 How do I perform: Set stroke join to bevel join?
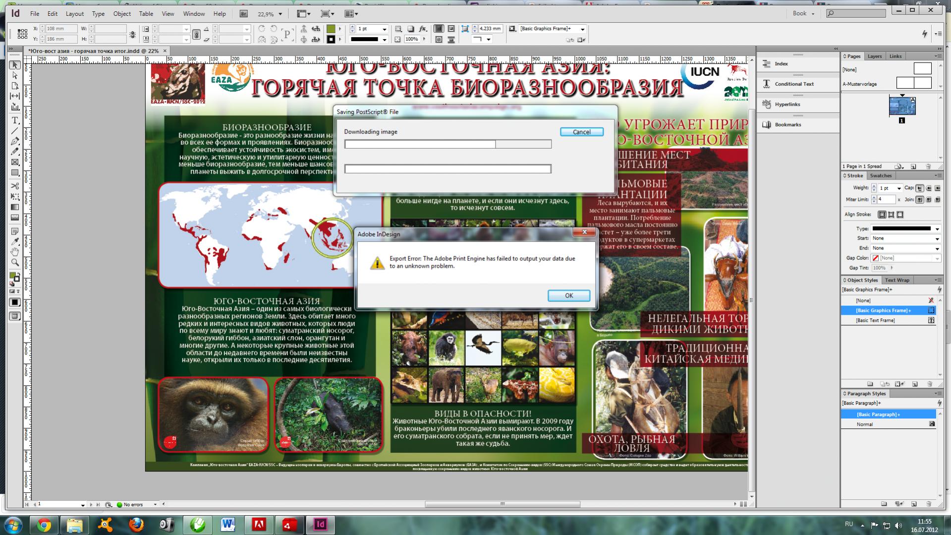click(938, 200)
